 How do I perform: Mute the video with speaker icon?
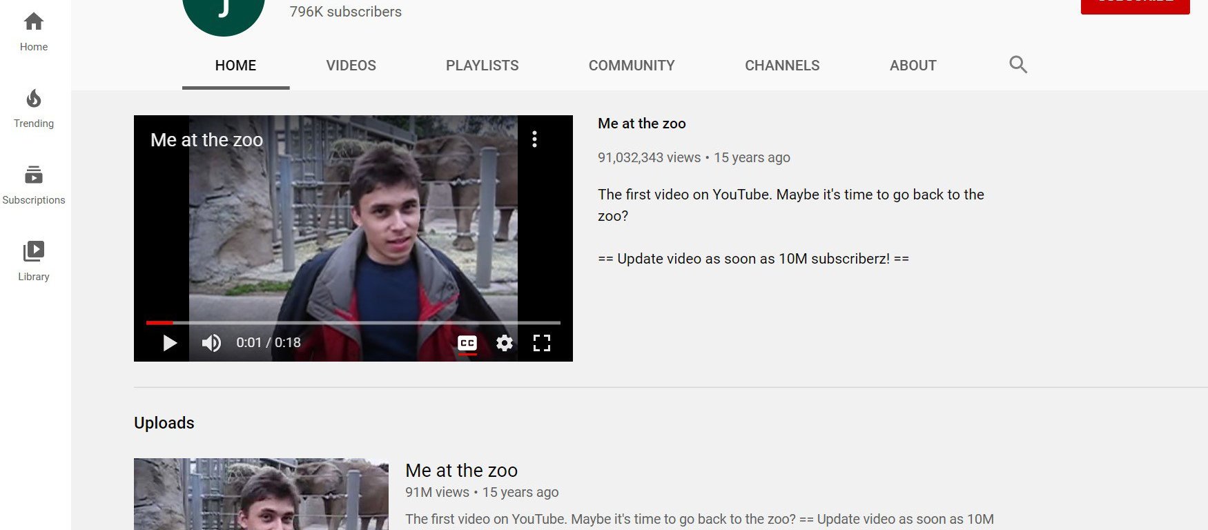[211, 343]
